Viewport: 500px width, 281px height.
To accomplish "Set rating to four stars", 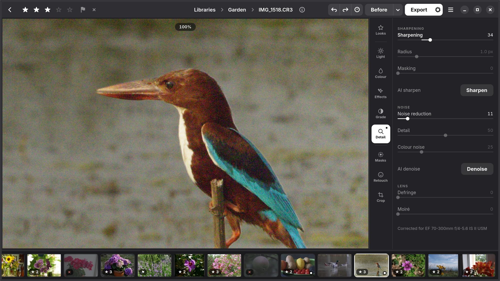I will click(x=59, y=10).
